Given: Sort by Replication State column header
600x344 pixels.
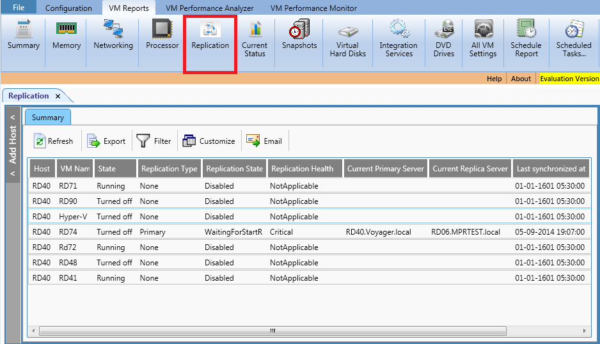Looking at the screenshot, I should (x=235, y=169).
